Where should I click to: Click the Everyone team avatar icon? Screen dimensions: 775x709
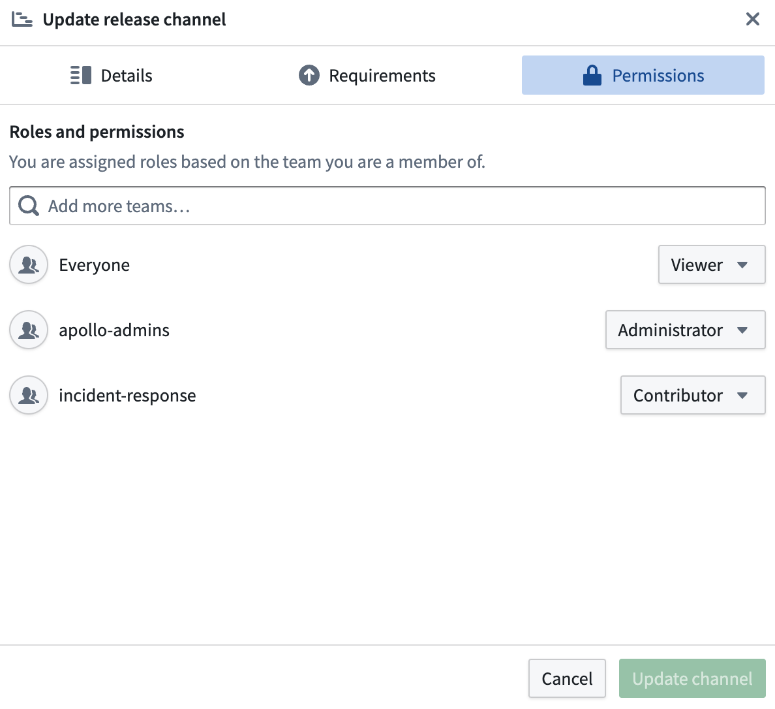click(x=29, y=264)
